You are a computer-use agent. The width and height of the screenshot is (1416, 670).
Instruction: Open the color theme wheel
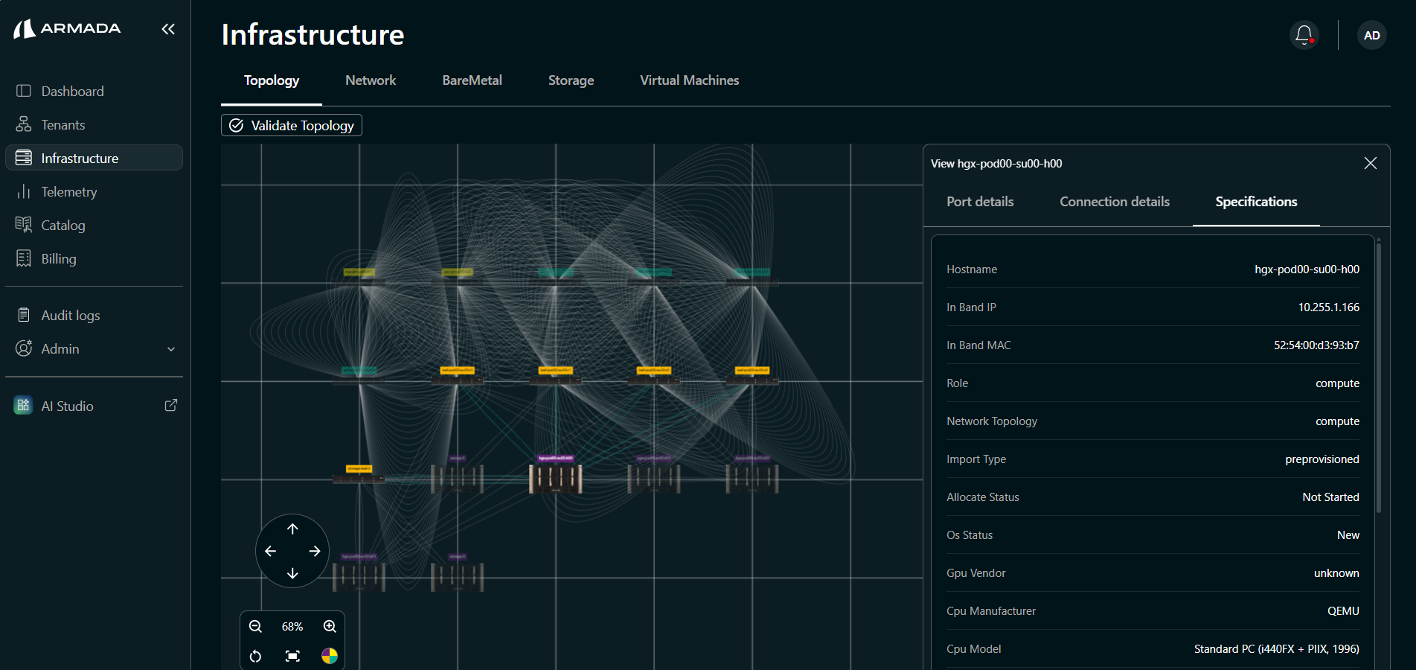330,656
